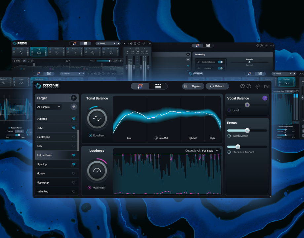
Task: Click the iZotope logo icon in front window
Action: pos(257,86)
